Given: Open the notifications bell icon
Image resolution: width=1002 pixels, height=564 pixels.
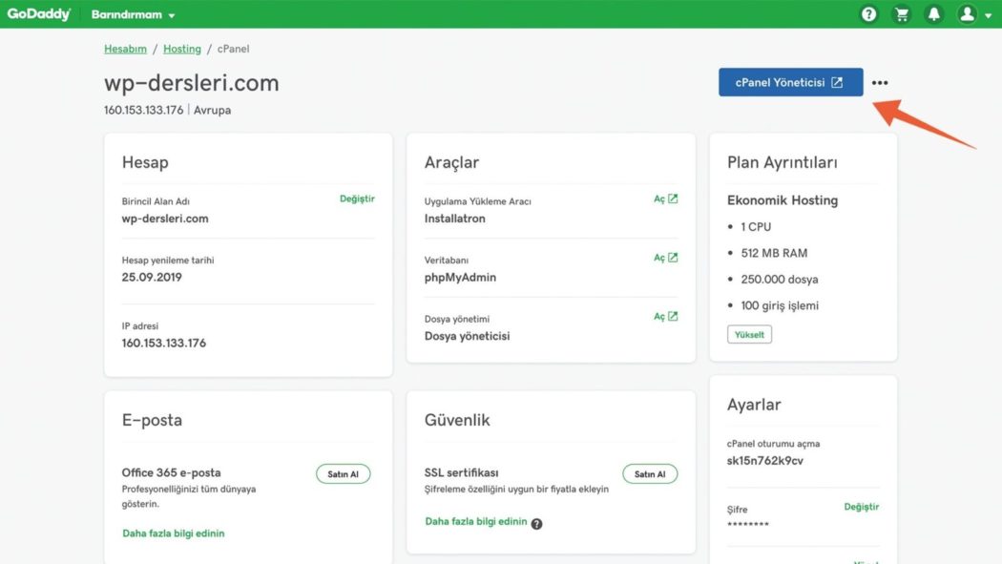Looking at the screenshot, I should pos(933,14).
